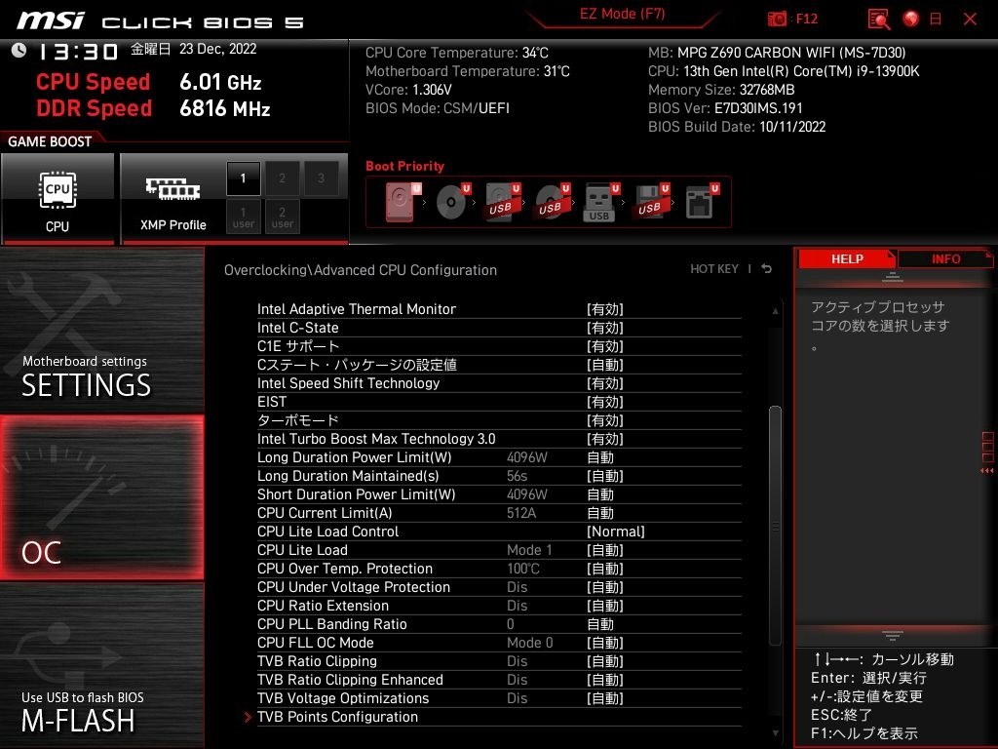Select the optical disc boot device icon
This screenshot has height=749, width=998.
pos(452,202)
